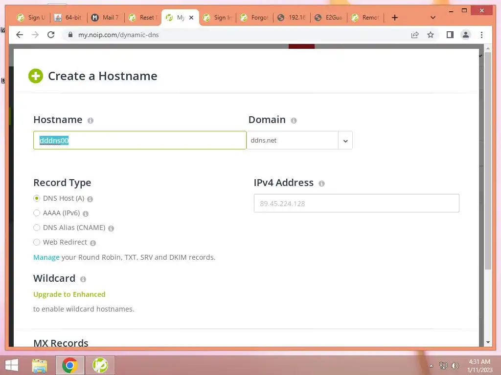
Task: Show the tab search dropdown arrow
Action: coord(433,18)
